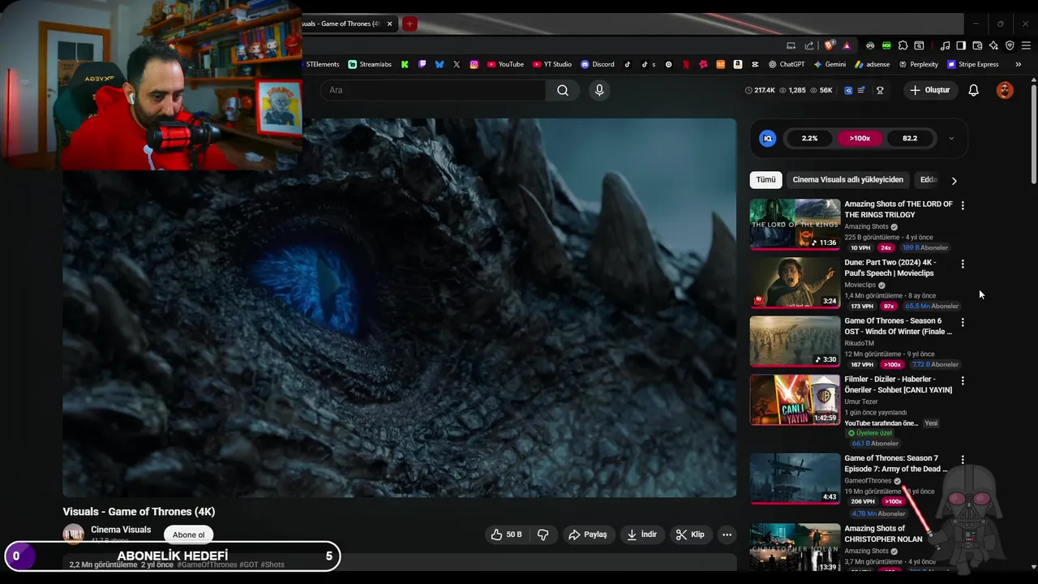Select Cinema Visuals adlı yükleyiciden chip

847,179
